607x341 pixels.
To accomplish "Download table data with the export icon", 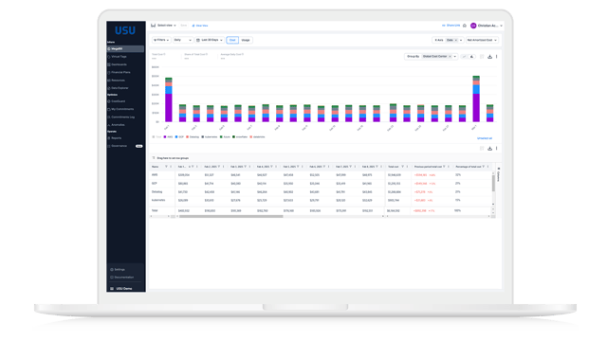I will coord(489,149).
